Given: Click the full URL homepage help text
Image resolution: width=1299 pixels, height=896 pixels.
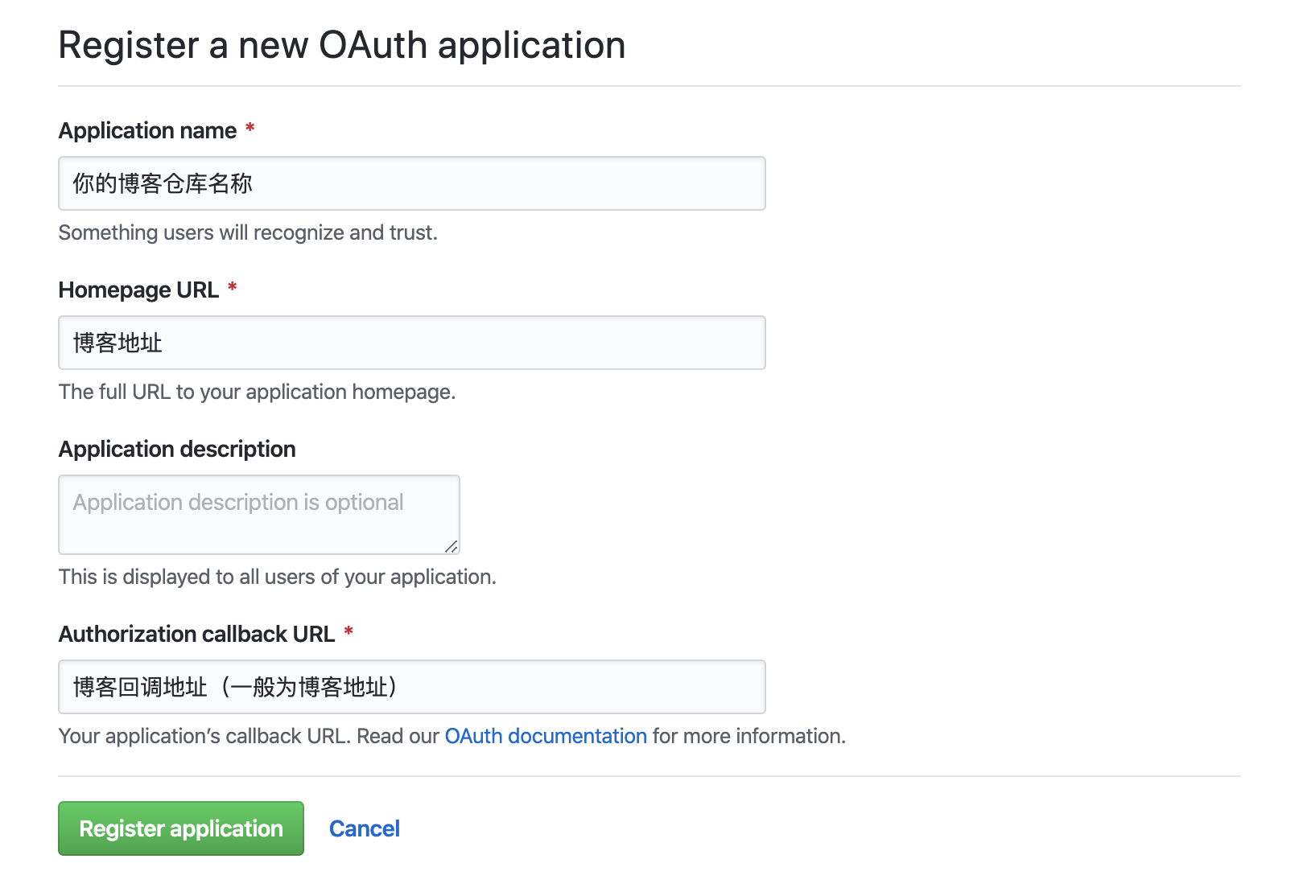Looking at the screenshot, I should pos(258,392).
